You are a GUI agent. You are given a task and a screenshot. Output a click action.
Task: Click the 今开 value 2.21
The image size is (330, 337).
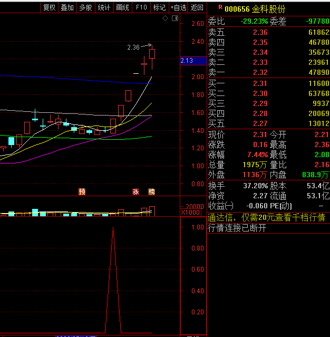pyautogui.click(x=322, y=134)
